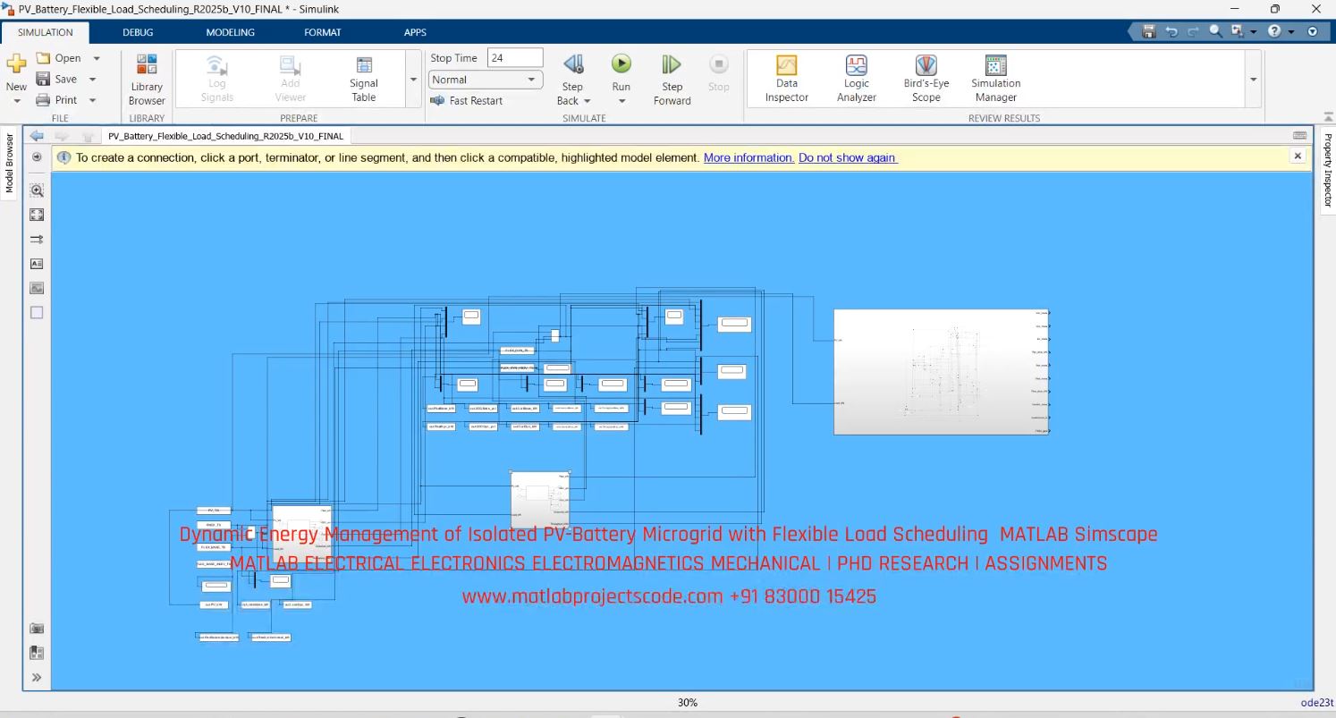Image resolution: width=1336 pixels, height=718 pixels.
Task: Click the New model icon
Action: 16,64
